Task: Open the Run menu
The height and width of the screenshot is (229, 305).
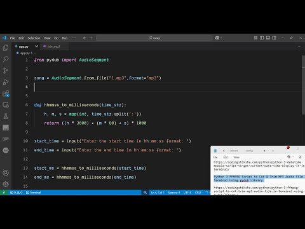Action: [x=65, y=38]
